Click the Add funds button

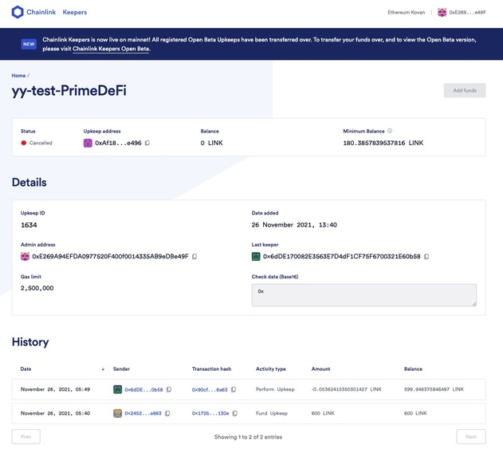click(465, 90)
